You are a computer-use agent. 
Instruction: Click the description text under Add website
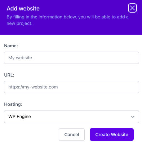coord(67,20)
